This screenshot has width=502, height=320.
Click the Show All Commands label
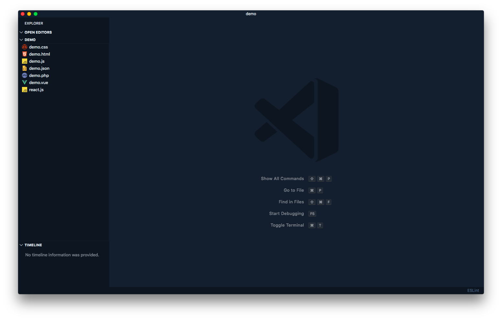click(x=282, y=179)
